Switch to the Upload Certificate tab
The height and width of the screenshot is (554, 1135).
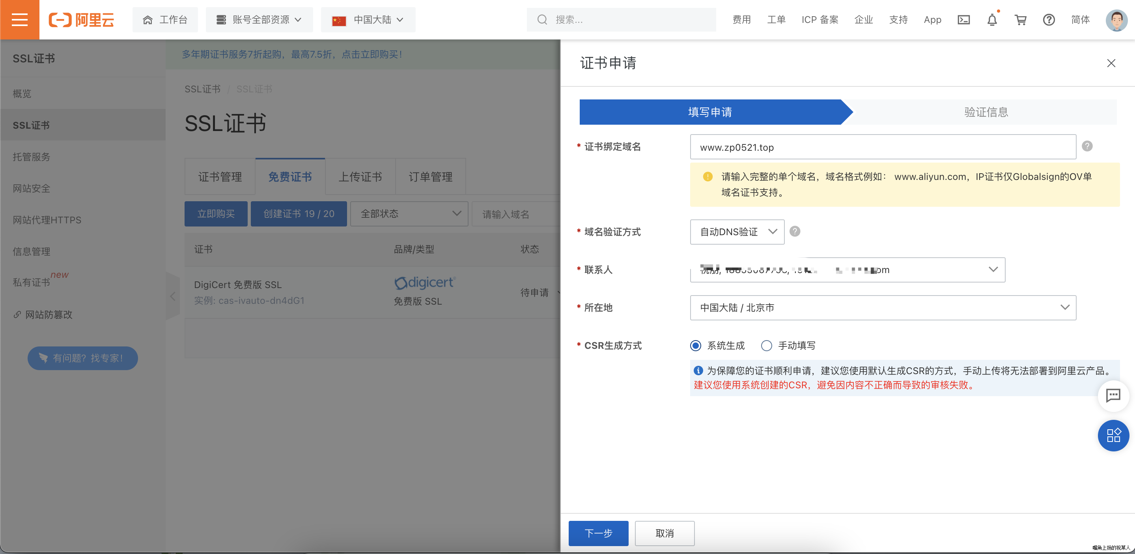pyautogui.click(x=360, y=177)
